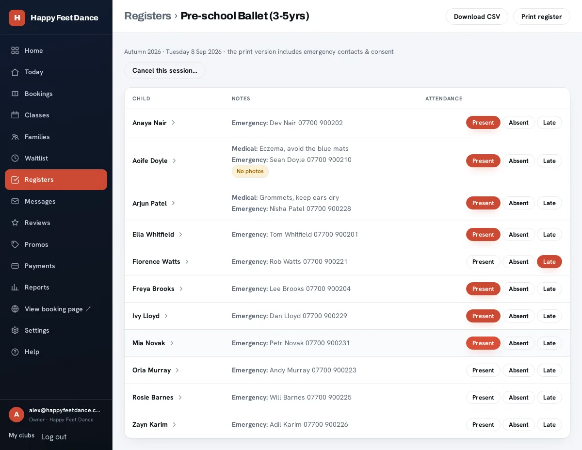
Task: Click Rosie Barnes's name
Action: pyautogui.click(x=153, y=397)
